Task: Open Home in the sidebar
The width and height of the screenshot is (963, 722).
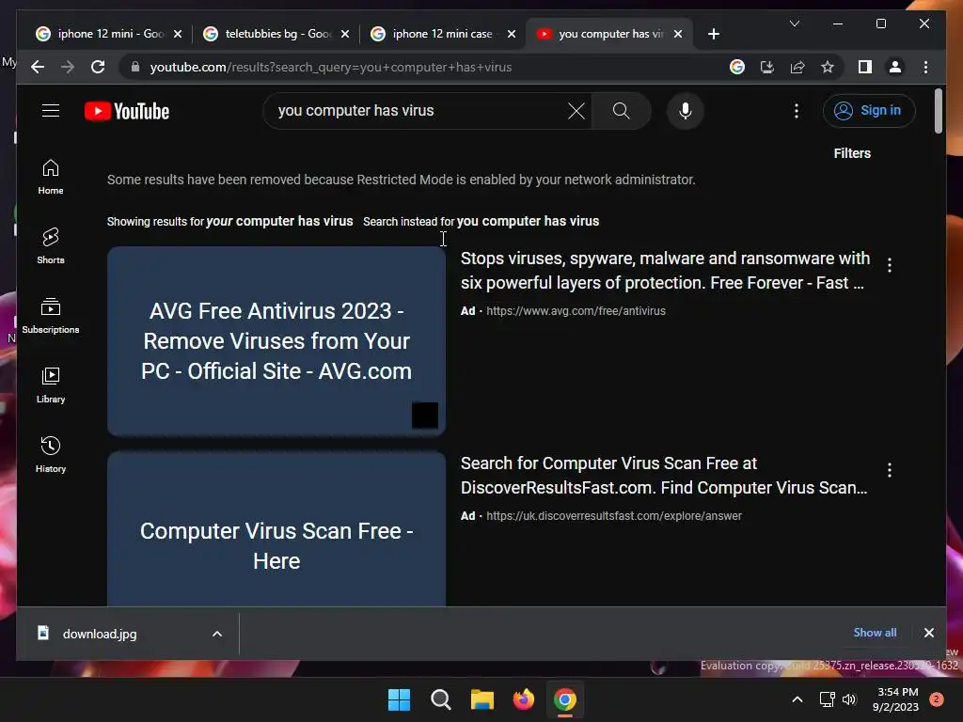Action: pyautogui.click(x=51, y=177)
